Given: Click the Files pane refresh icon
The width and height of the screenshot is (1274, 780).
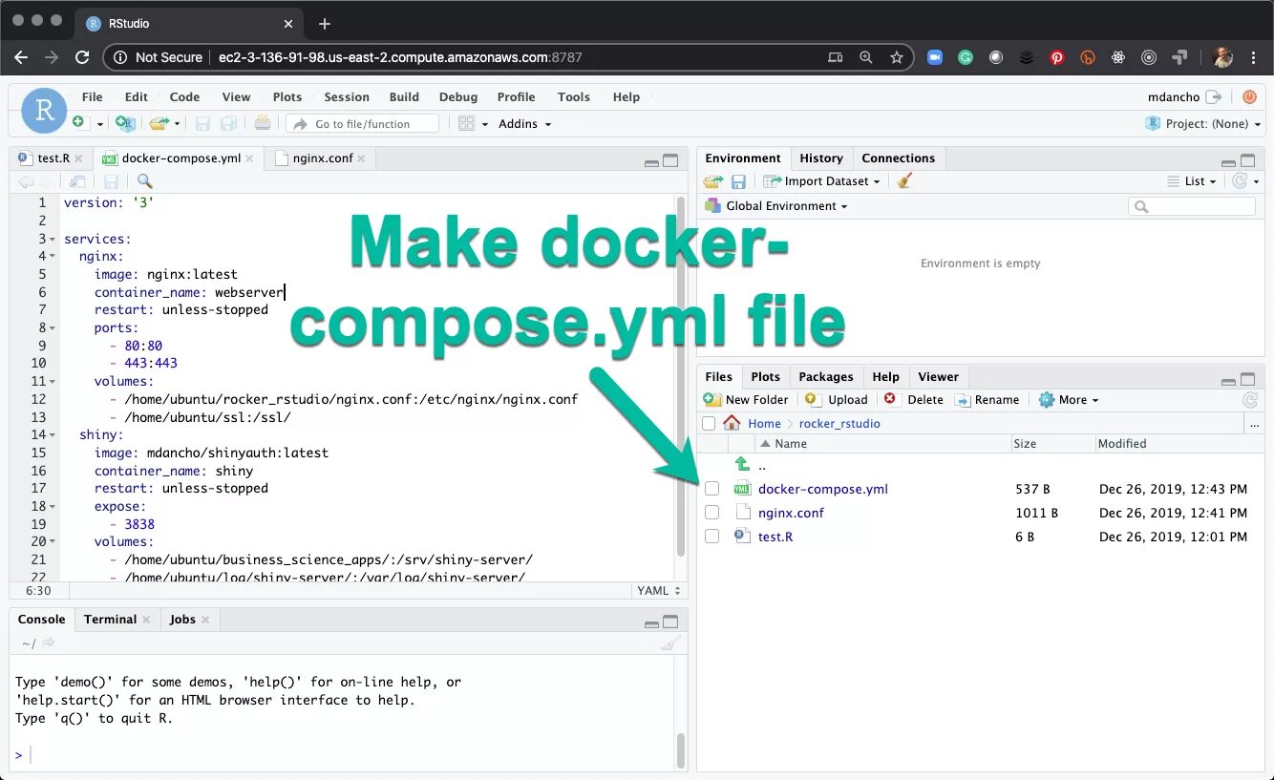Looking at the screenshot, I should [1250, 400].
